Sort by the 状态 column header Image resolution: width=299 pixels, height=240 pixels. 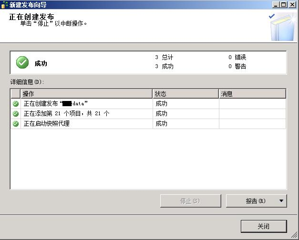click(x=186, y=94)
